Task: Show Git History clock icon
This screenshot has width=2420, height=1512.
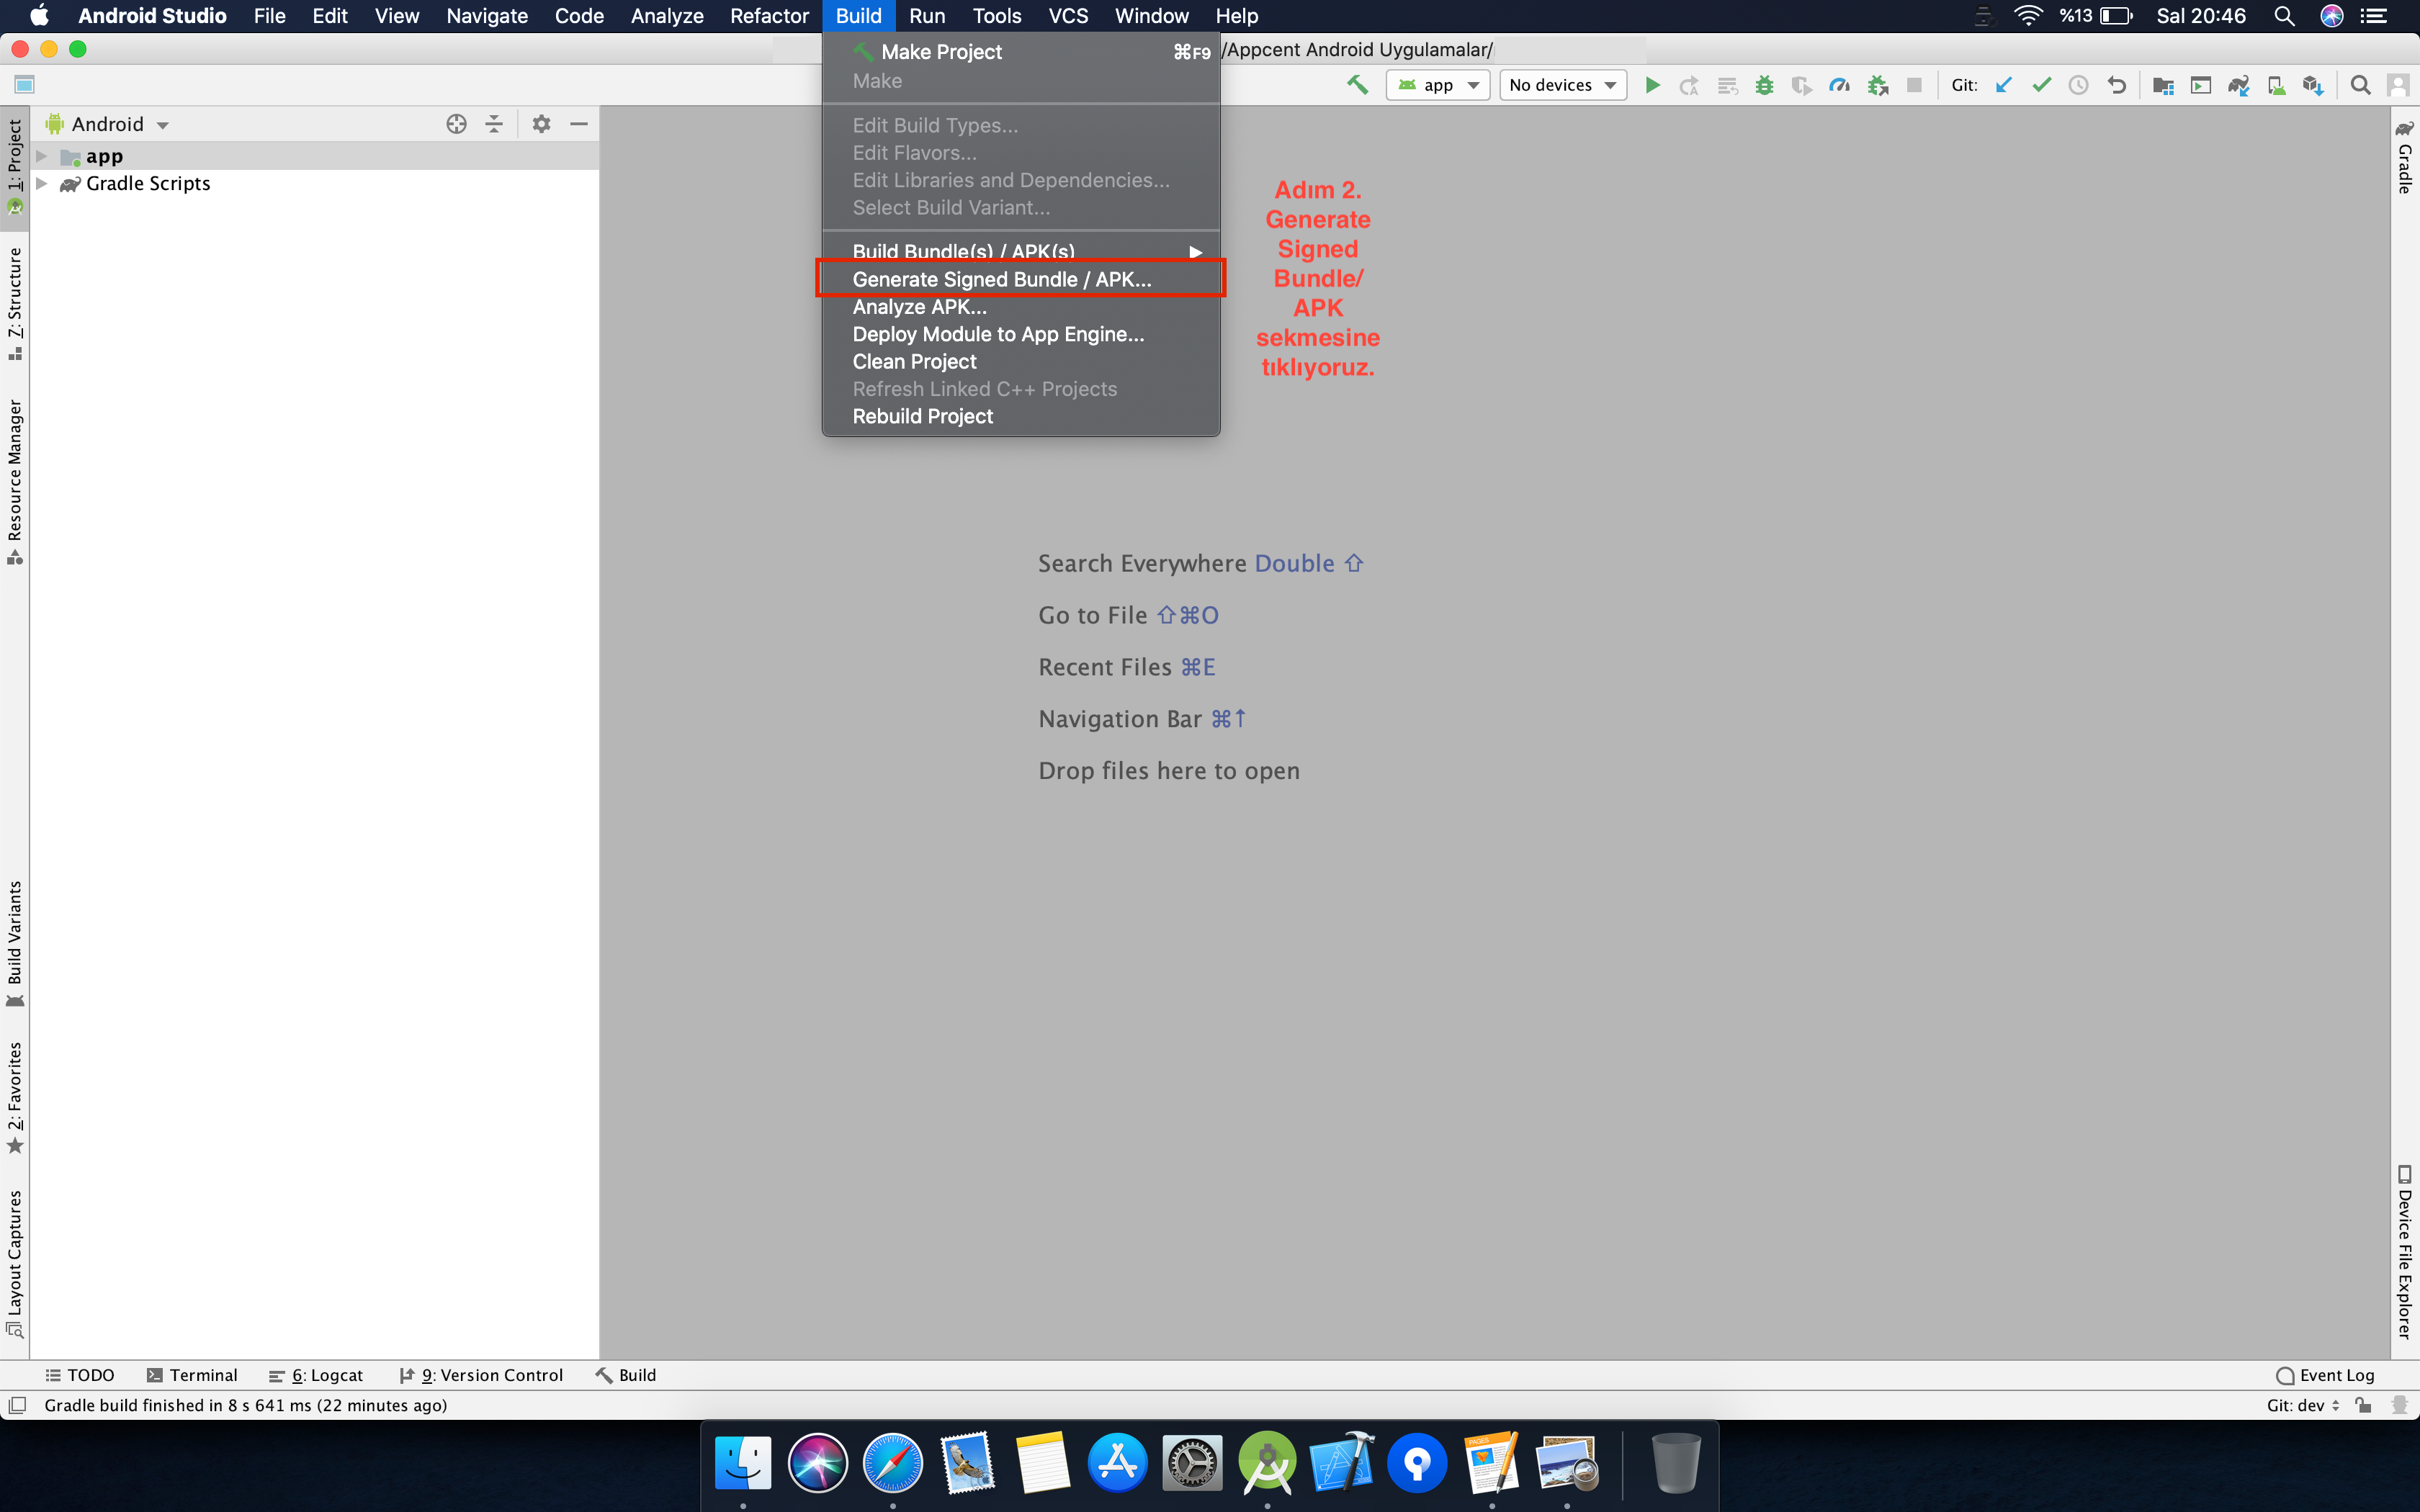Action: (x=2078, y=85)
